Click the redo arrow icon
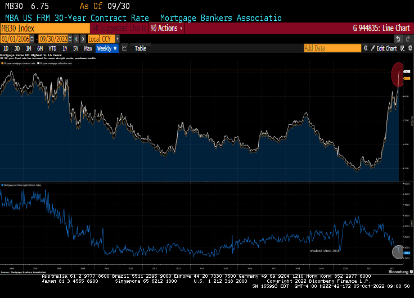The image size is (414, 298). click(408, 39)
